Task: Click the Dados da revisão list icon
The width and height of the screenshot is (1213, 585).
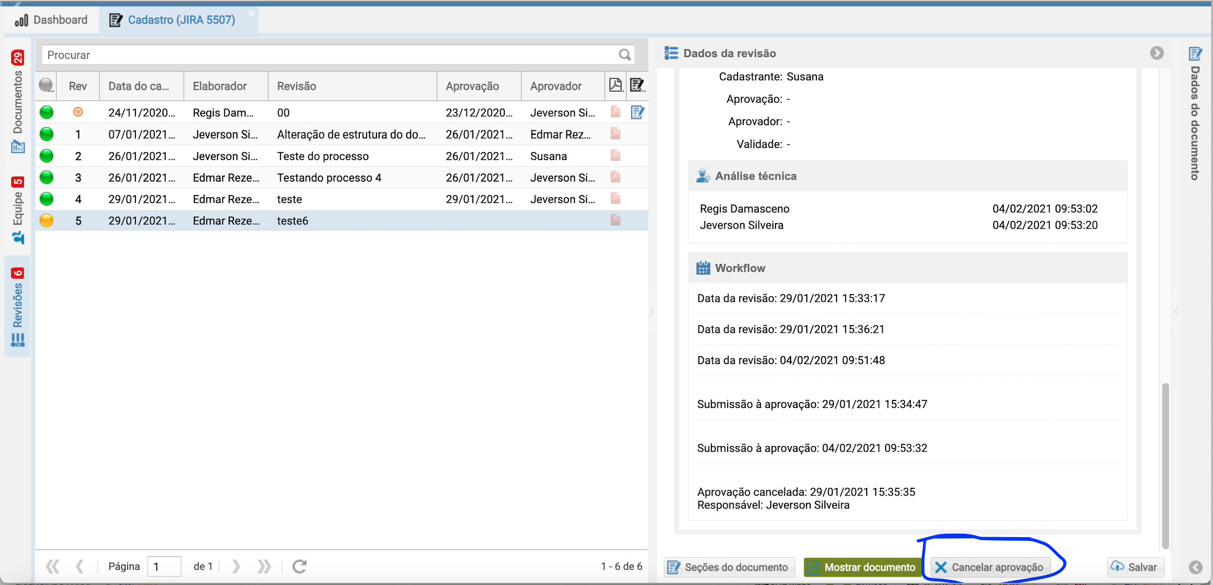Action: coord(671,53)
